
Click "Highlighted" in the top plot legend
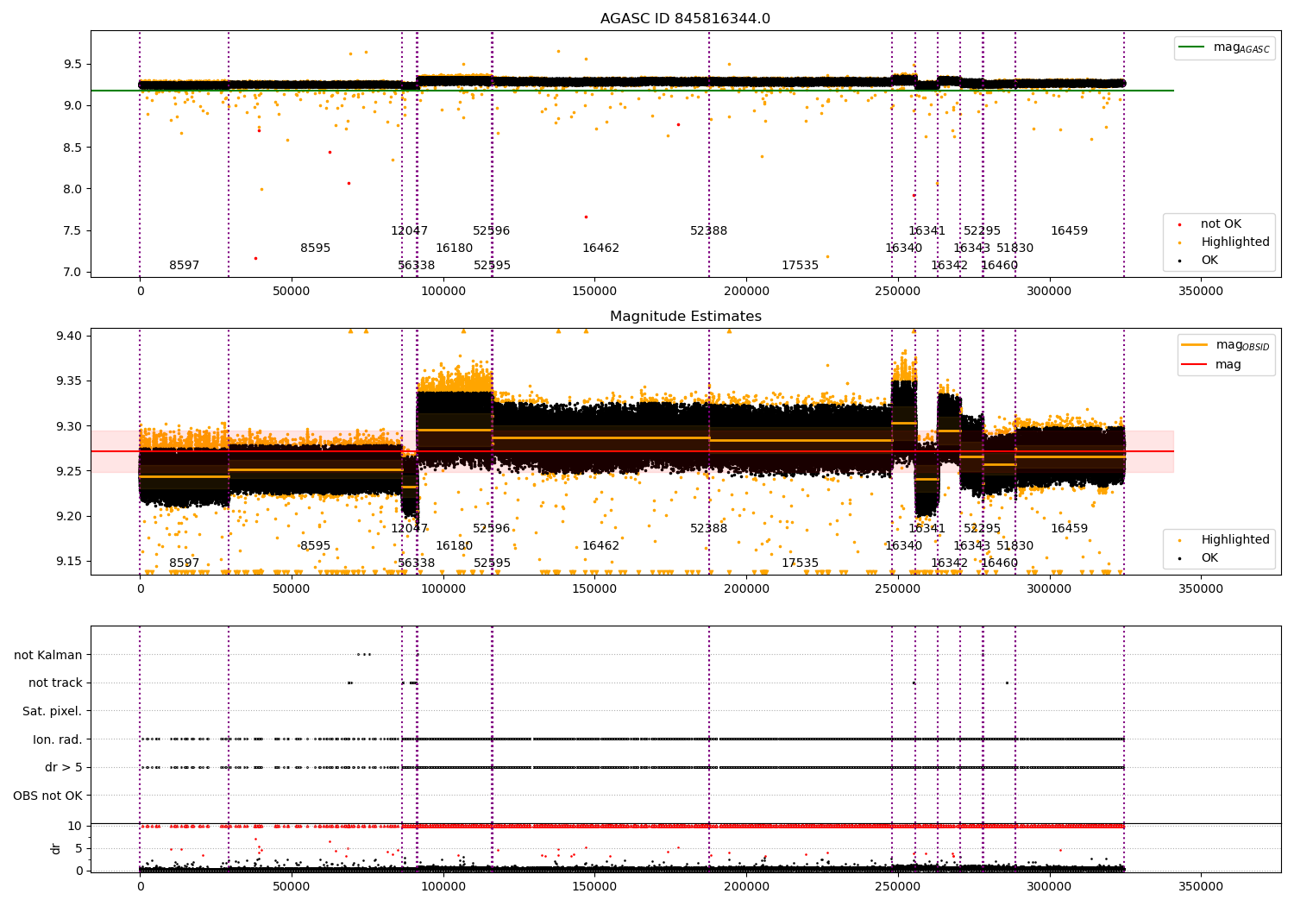pos(1234,242)
